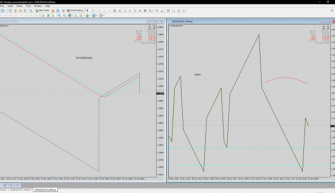This screenshot has width=335, height=193.
Task: Open the Navigator folder icon
Action: 20,11
